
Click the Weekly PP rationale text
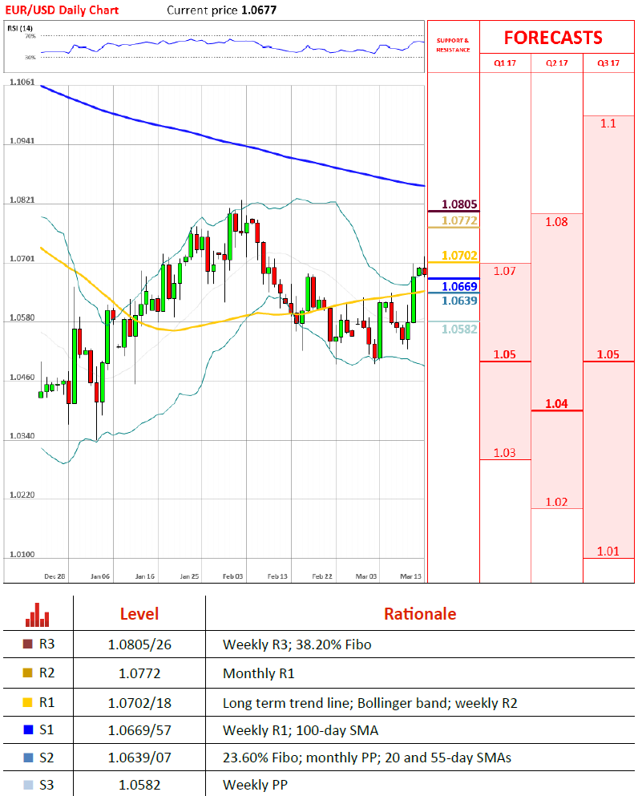click(256, 786)
